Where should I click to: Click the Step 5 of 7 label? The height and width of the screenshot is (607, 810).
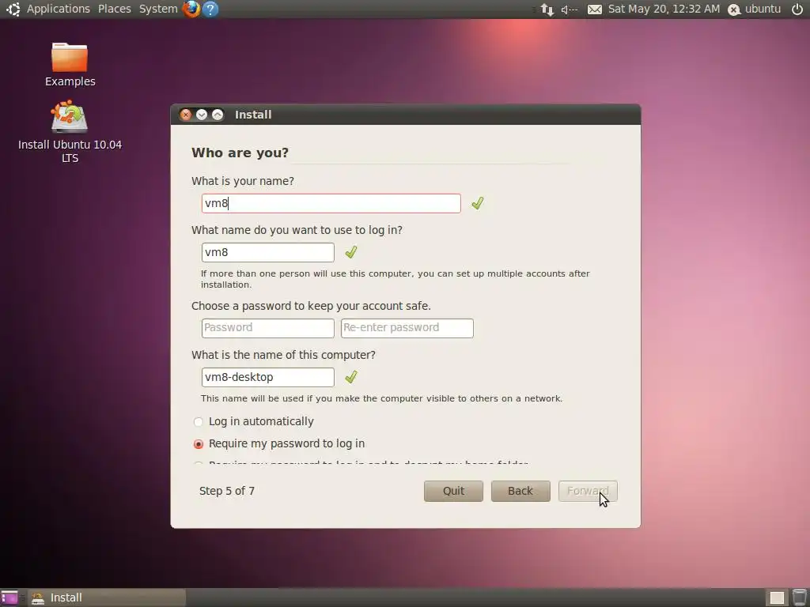coord(227,491)
